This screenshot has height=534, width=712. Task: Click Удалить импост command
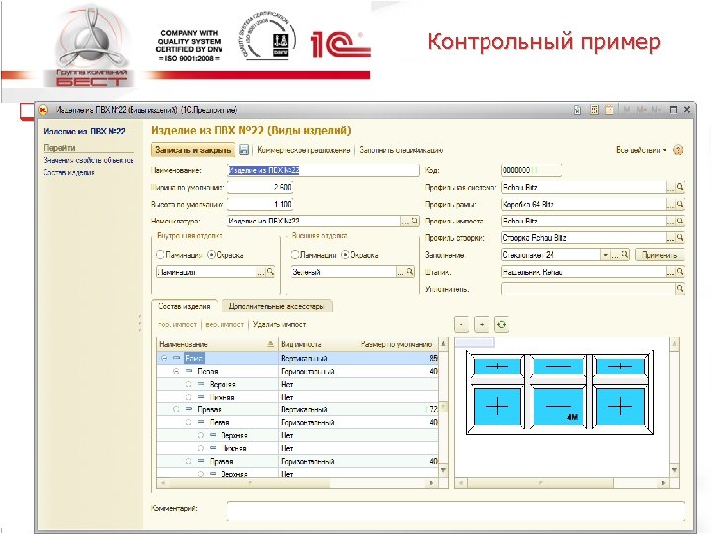[279, 324]
